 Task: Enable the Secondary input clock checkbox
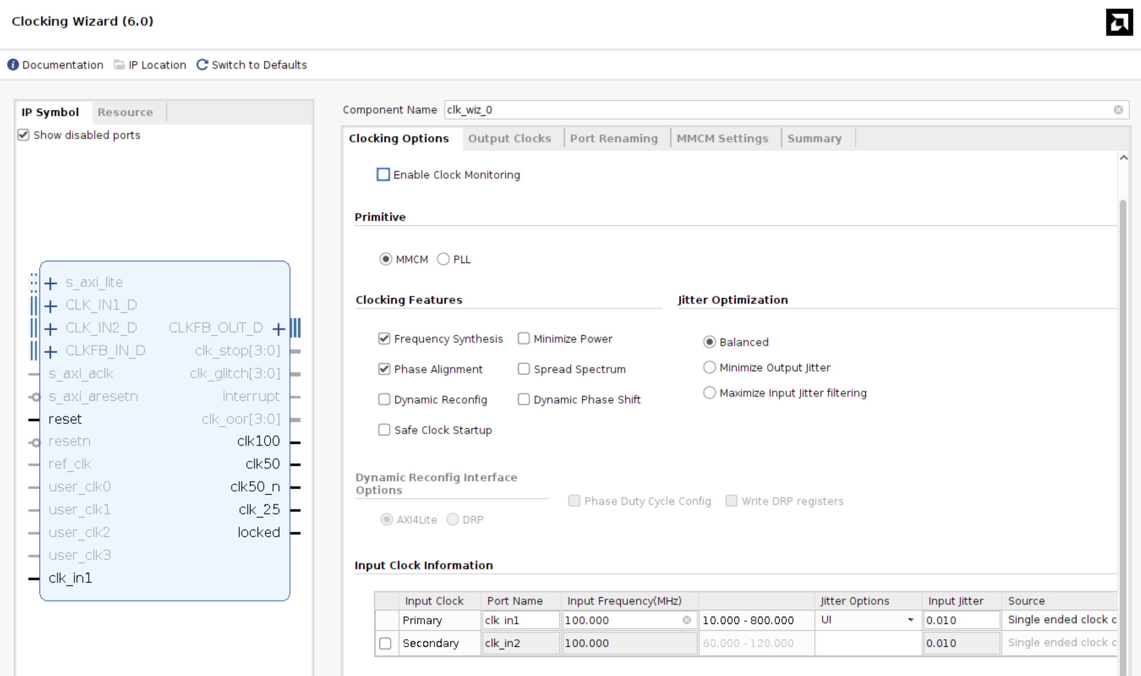[x=385, y=643]
